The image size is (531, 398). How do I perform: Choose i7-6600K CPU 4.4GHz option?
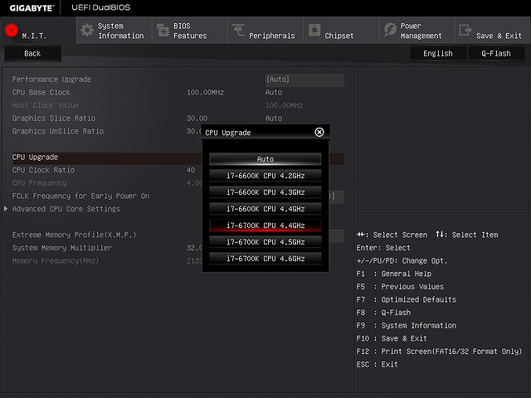[x=265, y=209]
